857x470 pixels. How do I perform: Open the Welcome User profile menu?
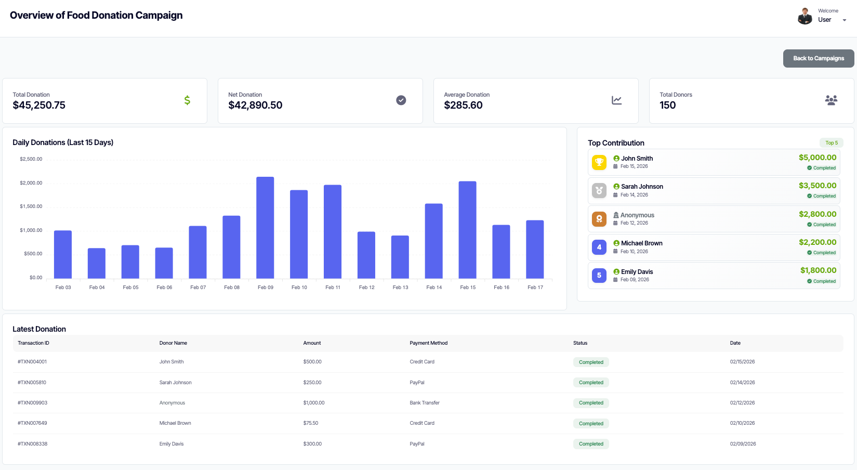click(x=825, y=16)
